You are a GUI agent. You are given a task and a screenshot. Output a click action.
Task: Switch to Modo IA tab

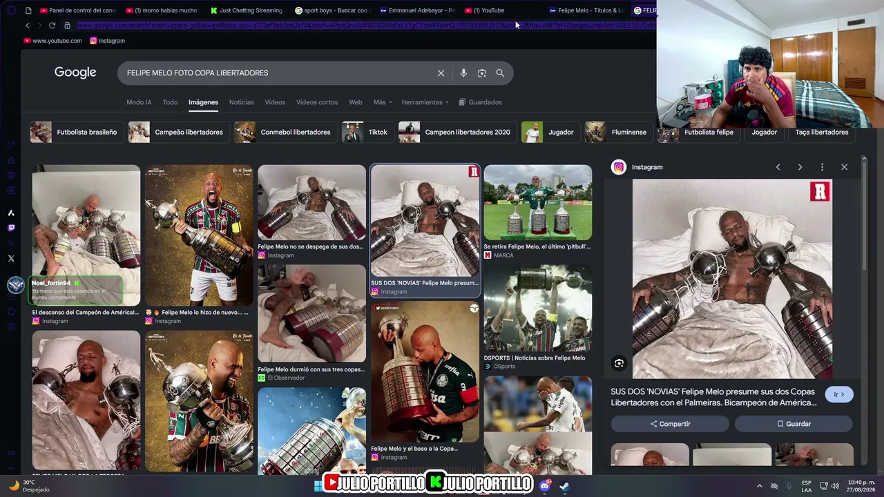pos(139,102)
